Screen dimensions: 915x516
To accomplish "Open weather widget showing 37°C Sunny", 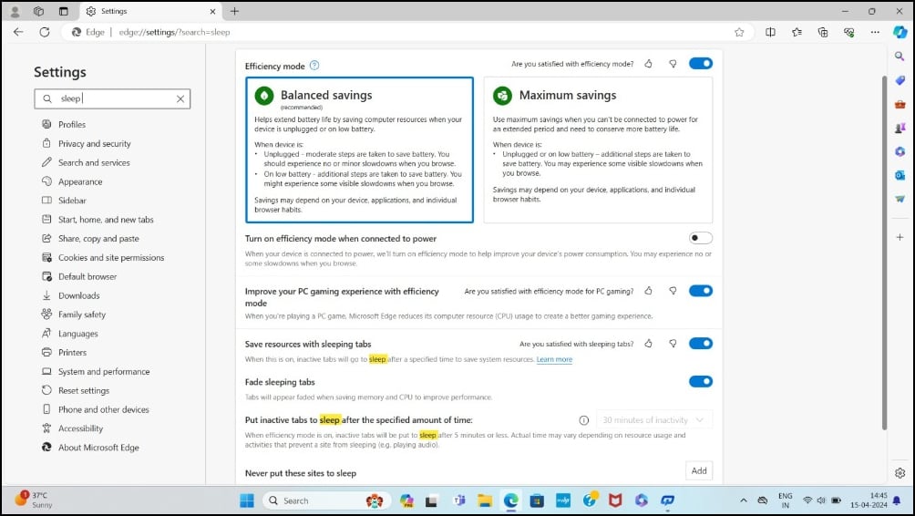I will (x=34, y=501).
